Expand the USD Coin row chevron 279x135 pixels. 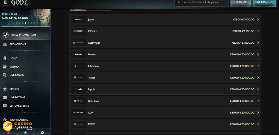[258, 101]
